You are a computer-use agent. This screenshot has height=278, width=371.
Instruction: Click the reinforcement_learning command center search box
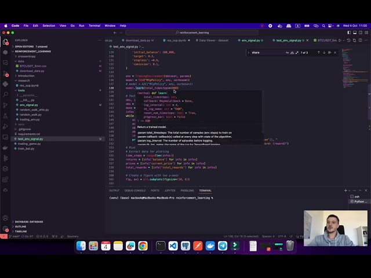pos(192,32)
